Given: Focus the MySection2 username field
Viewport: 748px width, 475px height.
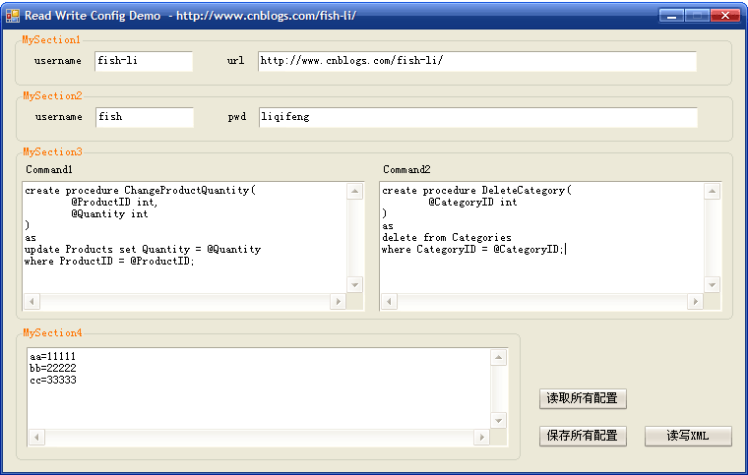Looking at the screenshot, I should click(x=145, y=117).
